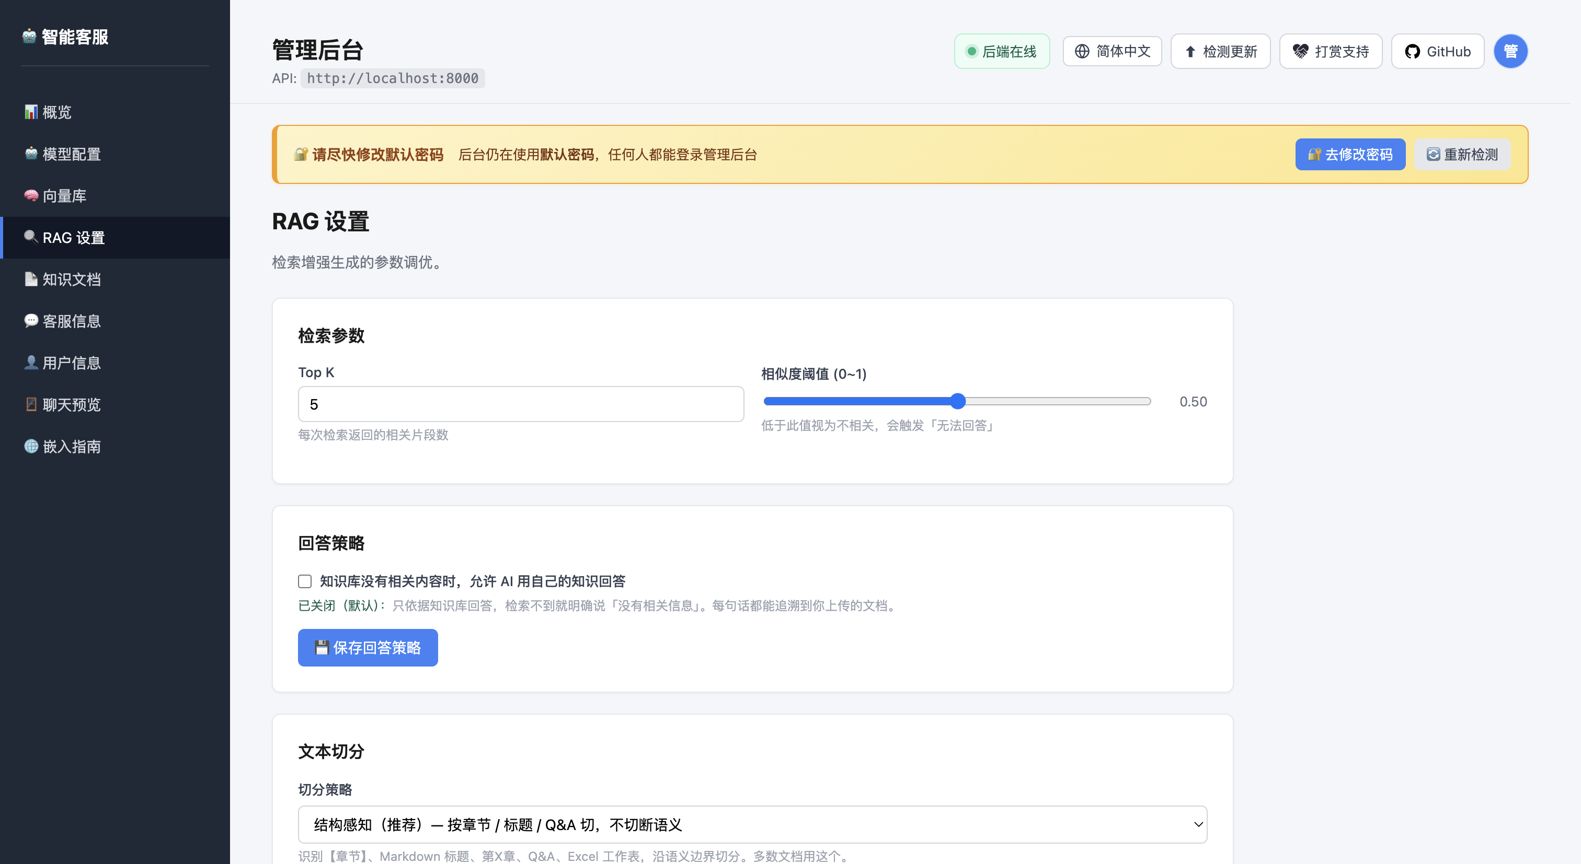Click the 已关闭（默认） status text

(x=342, y=606)
